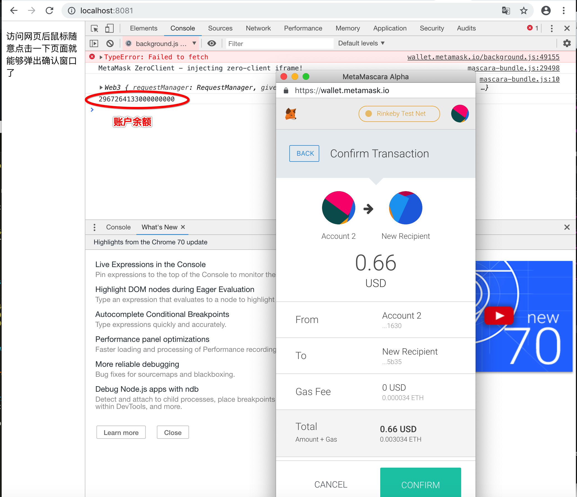The width and height of the screenshot is (577, 497).
Task: Cancel the transaction
Action: click(331, 485)
